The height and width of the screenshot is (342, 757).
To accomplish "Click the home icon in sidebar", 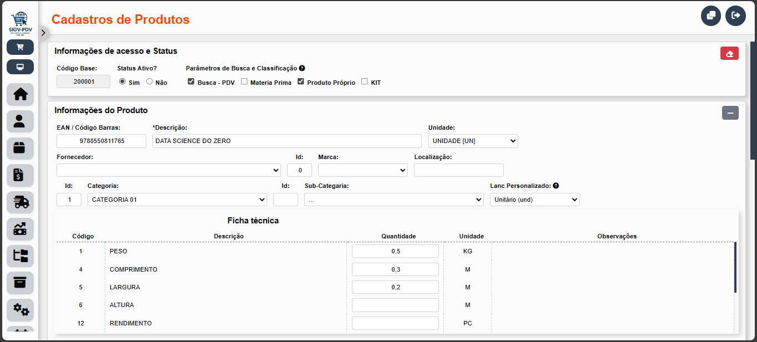I will coord(20,95).
